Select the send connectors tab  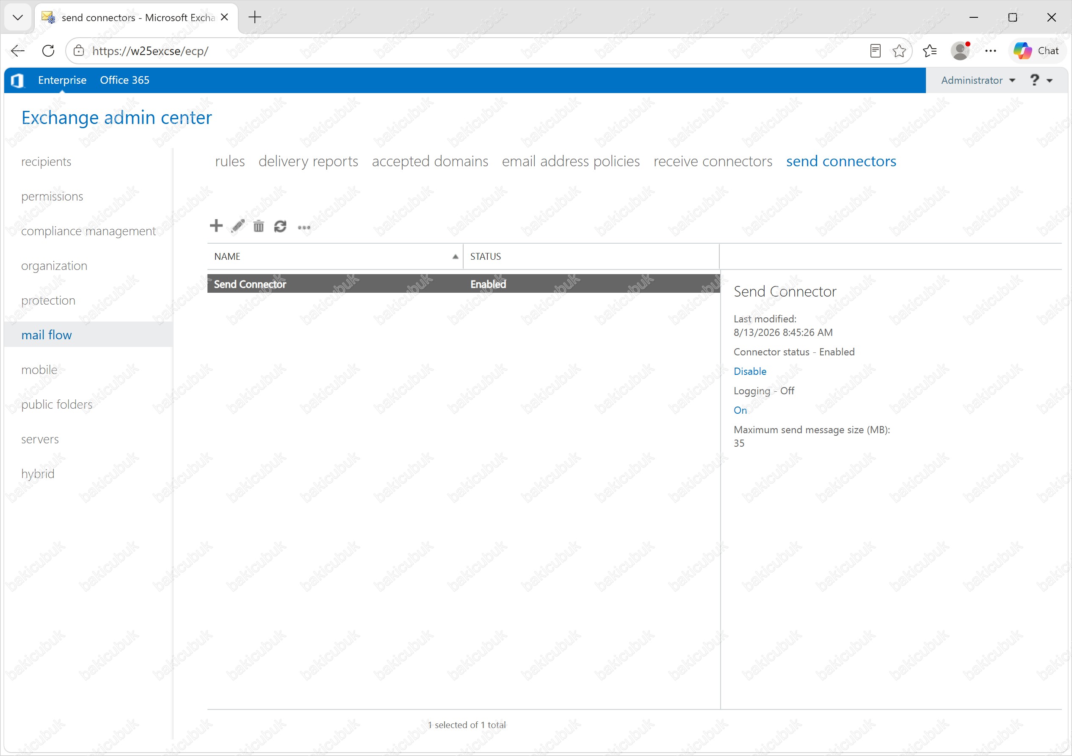coord(841,162)
